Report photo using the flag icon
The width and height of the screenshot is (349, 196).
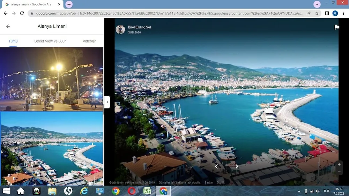[x=336, y=28]
